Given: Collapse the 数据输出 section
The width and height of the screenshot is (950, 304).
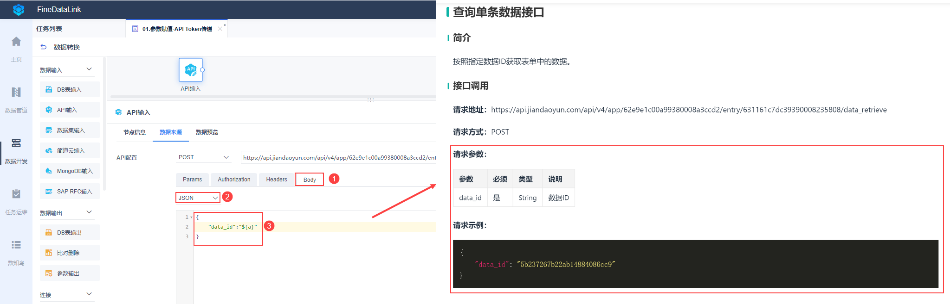Looking at the screenshot, I should (x=89, y=212).
